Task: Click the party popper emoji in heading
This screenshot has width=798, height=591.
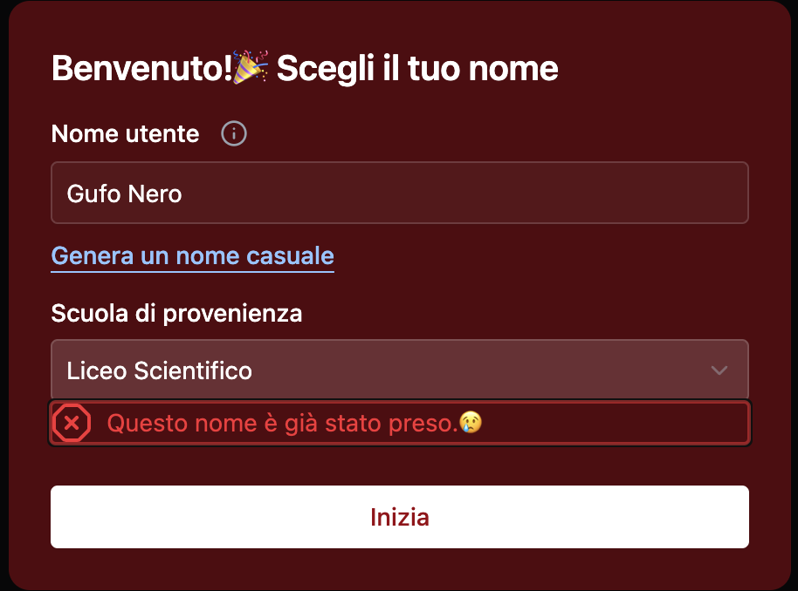Action: pyautogui.click(x=252, y=68)
